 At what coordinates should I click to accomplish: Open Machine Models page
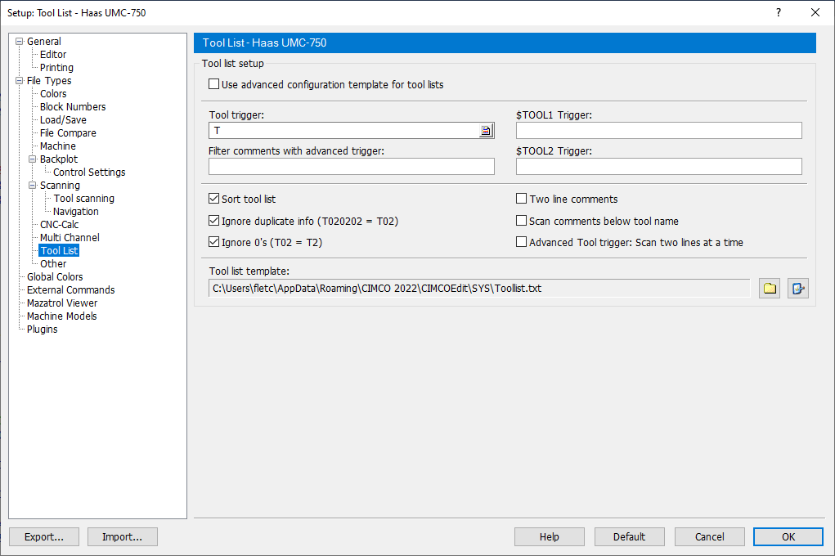click(x=62, y=316)
